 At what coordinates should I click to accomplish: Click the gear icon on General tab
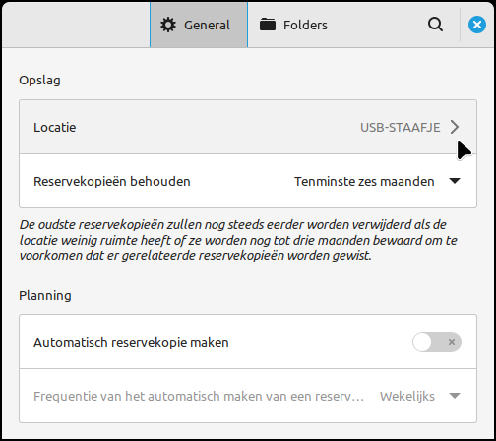(x=168, y=25)
